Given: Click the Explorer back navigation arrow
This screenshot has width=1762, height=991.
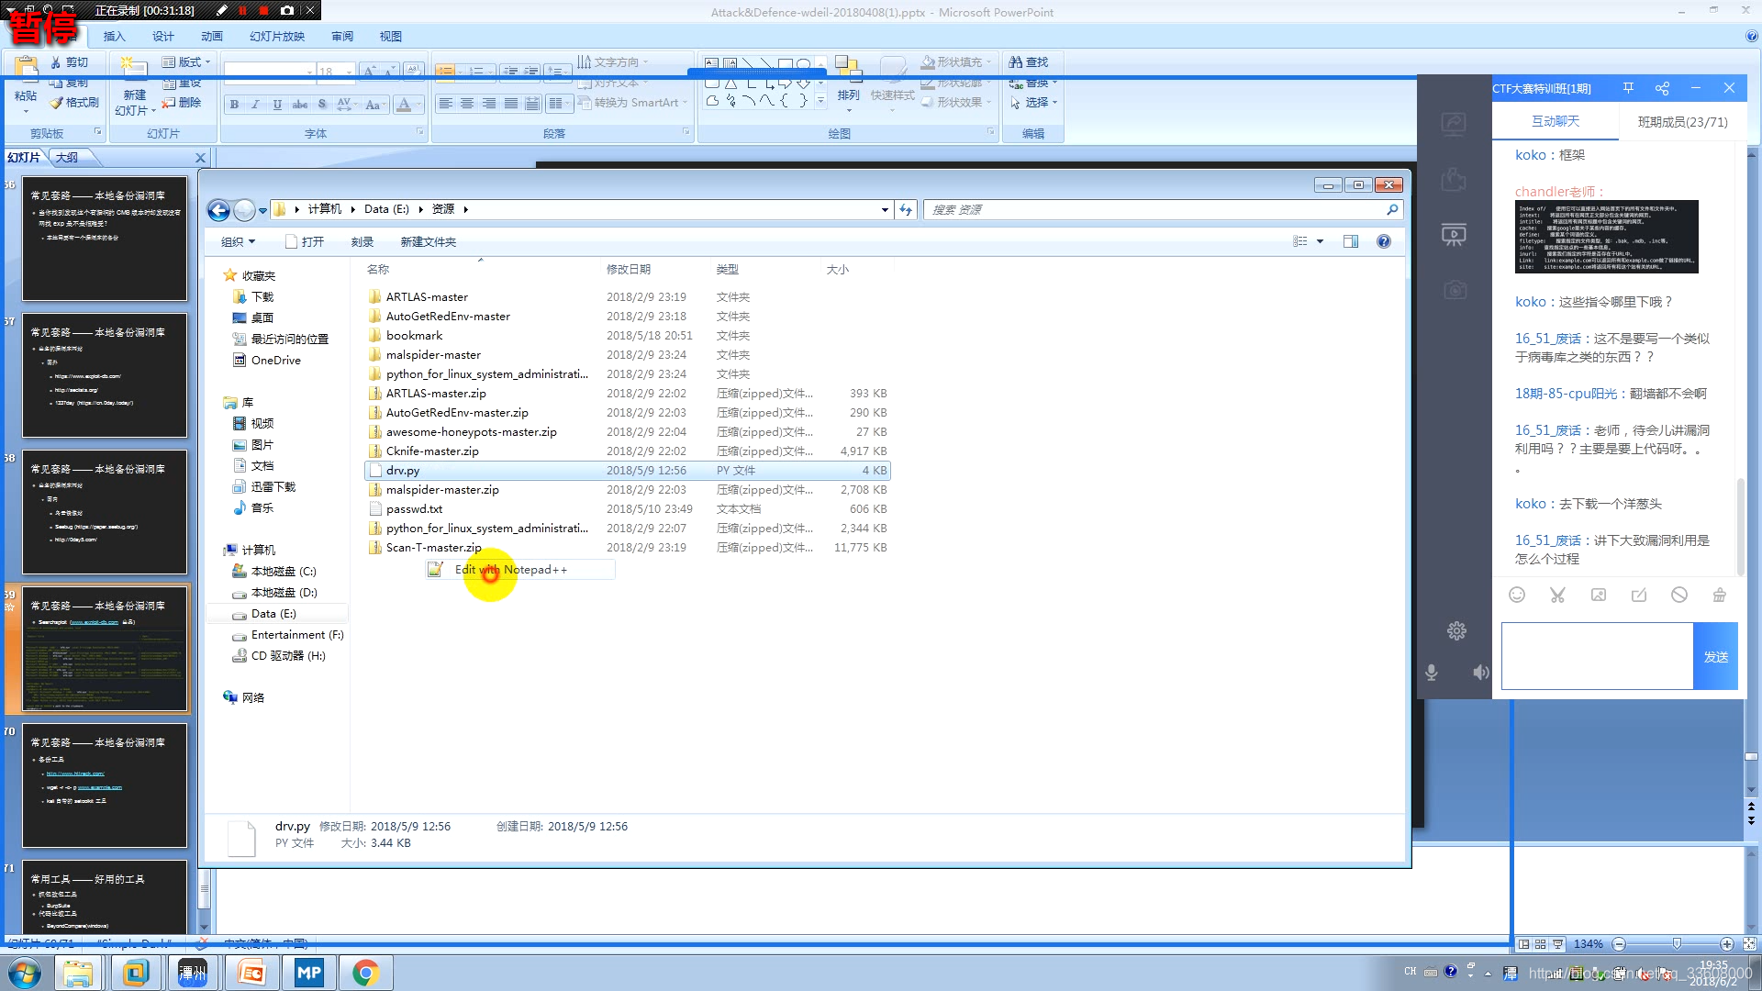Looking at the screenshot, I should (x=218, y=210).
